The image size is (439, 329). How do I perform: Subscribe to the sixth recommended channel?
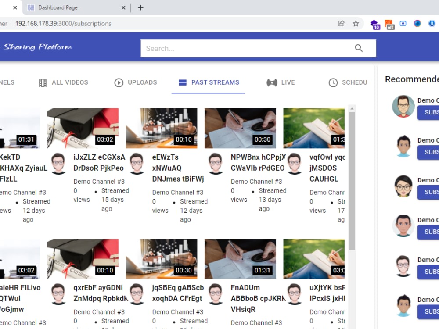(x=428, y=311)
